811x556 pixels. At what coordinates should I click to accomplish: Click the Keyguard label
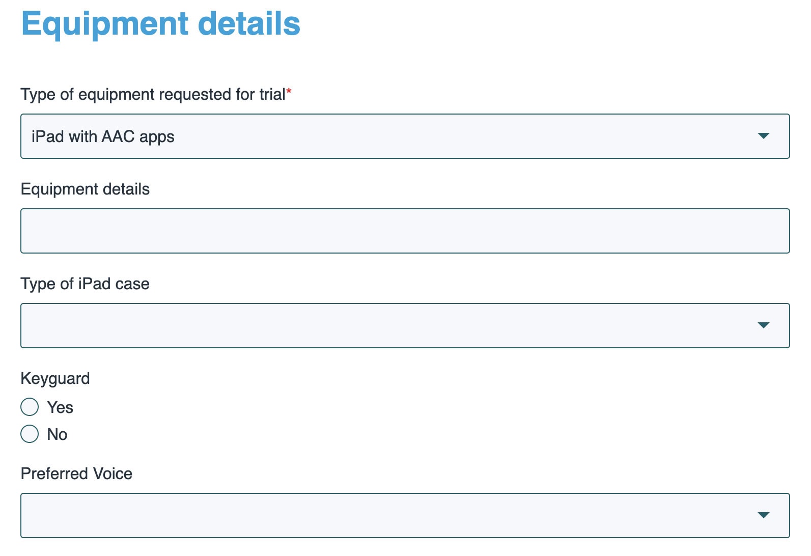pyautogui.click(x=55, y=378)
